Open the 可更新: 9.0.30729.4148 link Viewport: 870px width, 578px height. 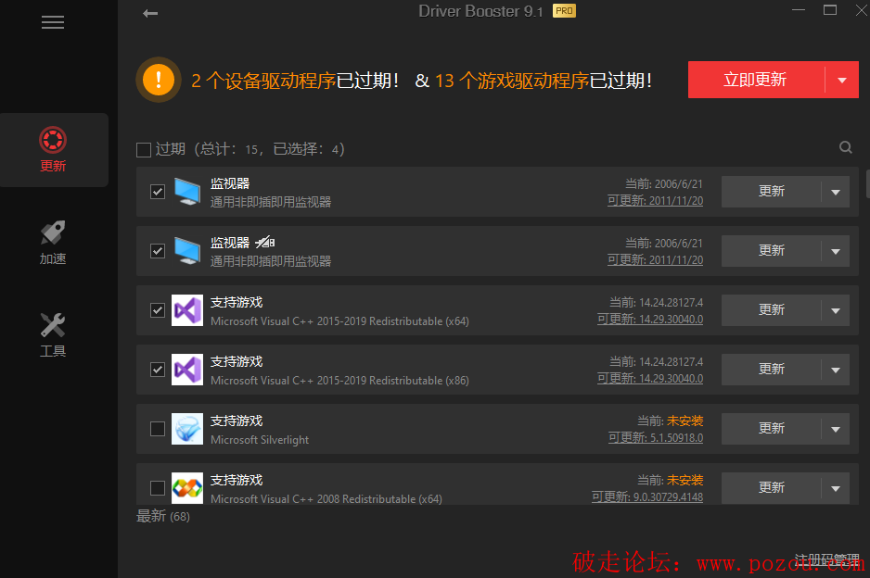click(647, 497)
